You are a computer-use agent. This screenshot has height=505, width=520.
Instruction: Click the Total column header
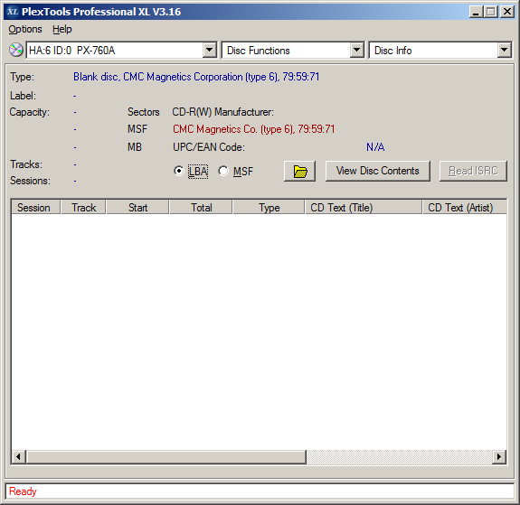point(201,208)
